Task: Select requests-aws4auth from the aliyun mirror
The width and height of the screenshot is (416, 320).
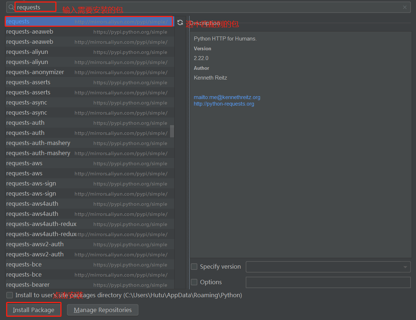Action: (90, 214)
